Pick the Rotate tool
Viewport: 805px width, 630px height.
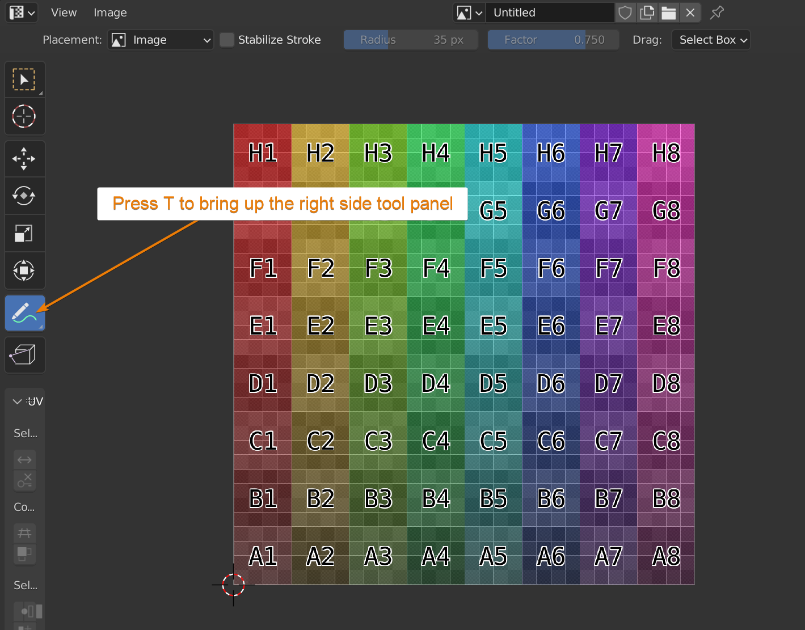point(24,196)
